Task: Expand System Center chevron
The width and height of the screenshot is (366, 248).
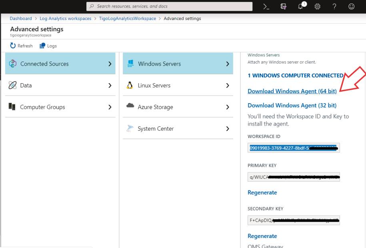Action: (x=228, y=129)
